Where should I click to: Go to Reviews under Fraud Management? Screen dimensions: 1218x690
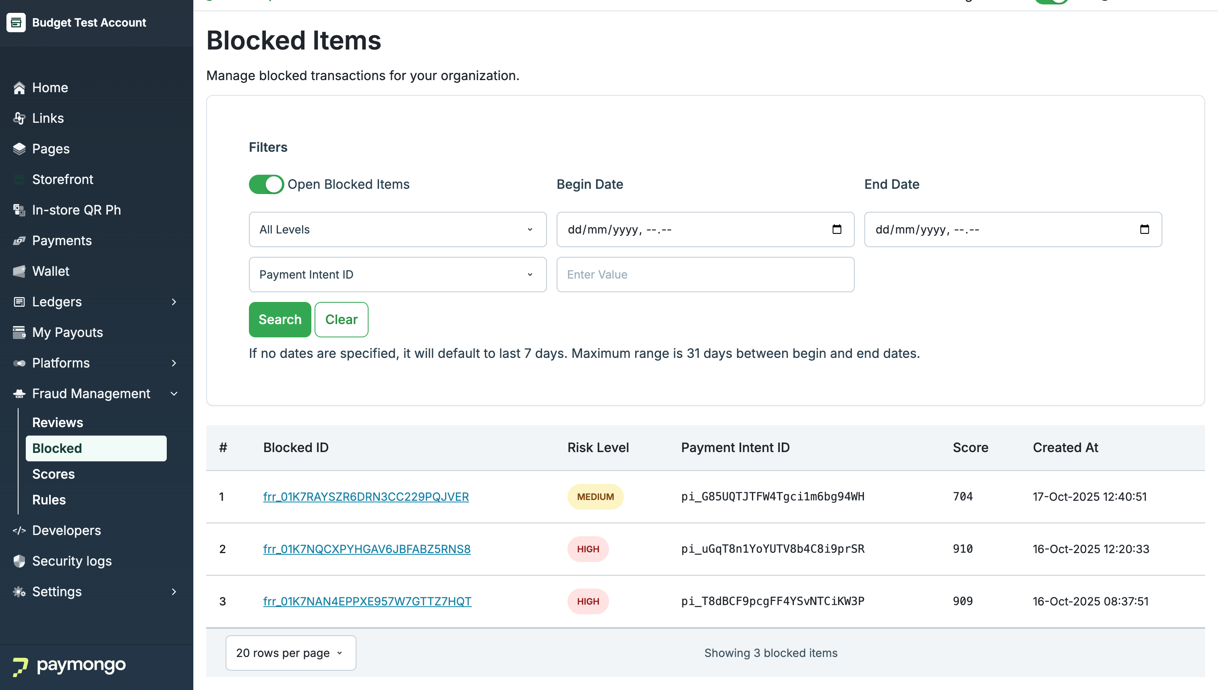pyautogui.click(x=57, y=422)
